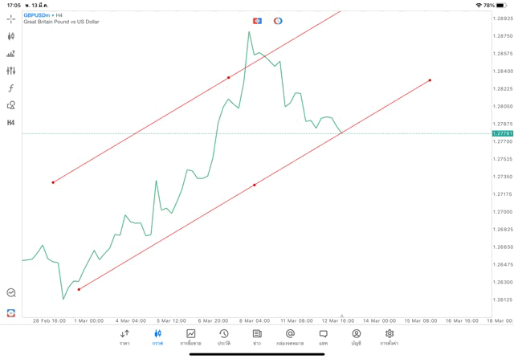
Task: Switch to the ราคา (Quotes) tab
Action: 124,337
